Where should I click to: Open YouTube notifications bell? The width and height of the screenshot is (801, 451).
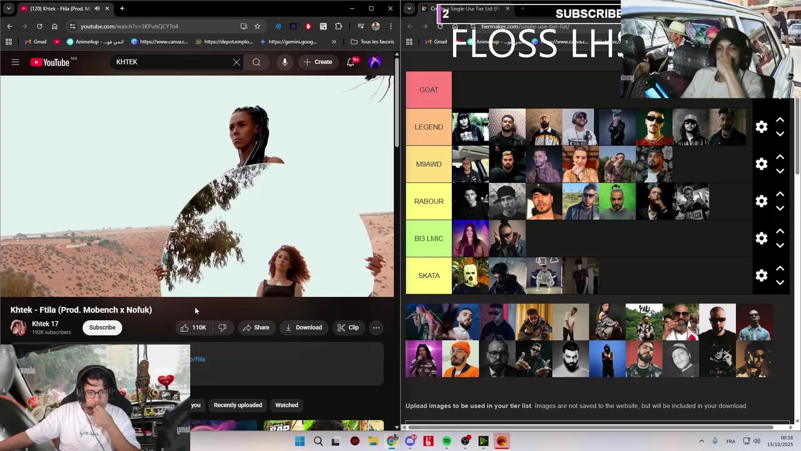pyautogui.click(x=351, y=62)
